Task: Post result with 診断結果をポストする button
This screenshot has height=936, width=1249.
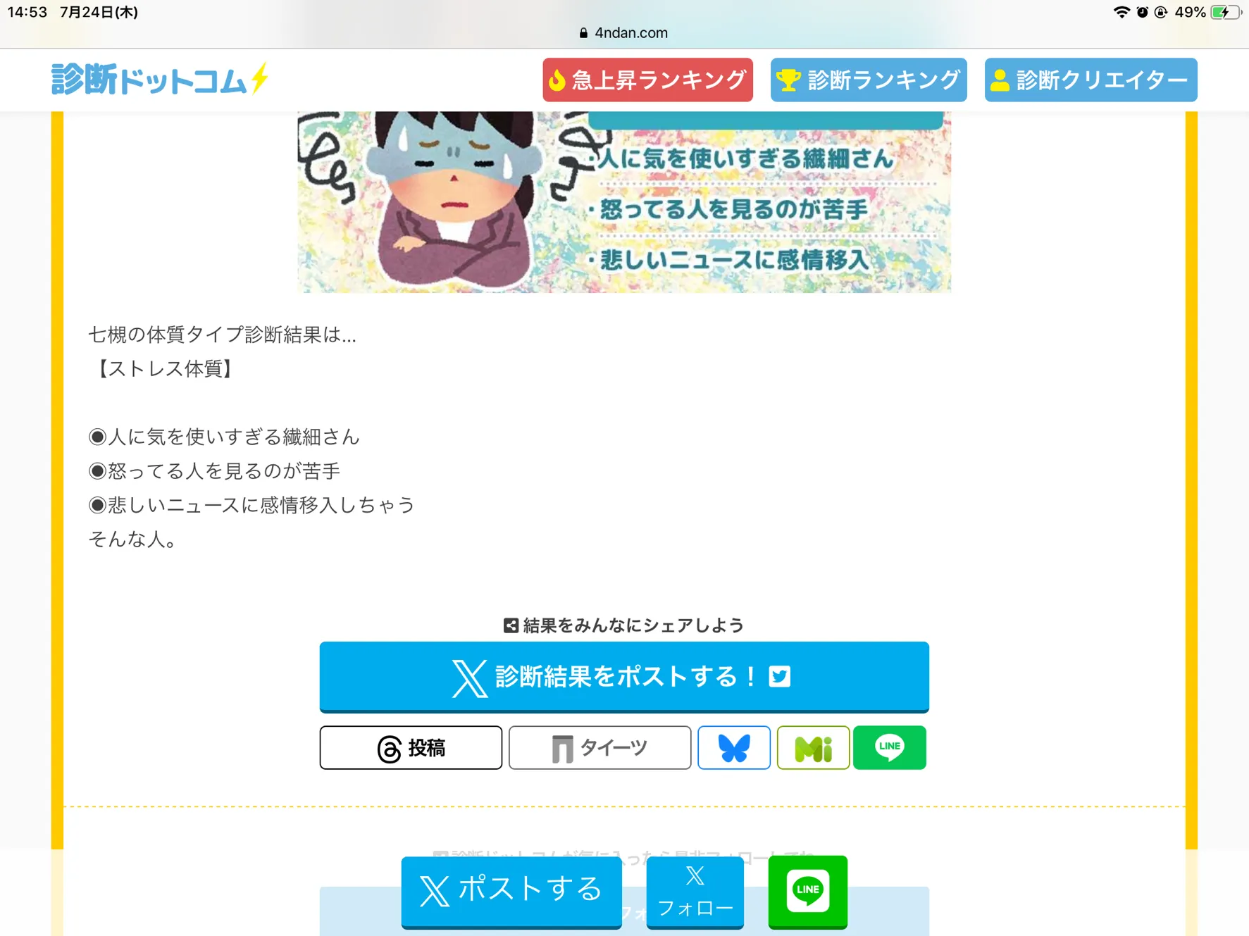Action: point(624,677)
